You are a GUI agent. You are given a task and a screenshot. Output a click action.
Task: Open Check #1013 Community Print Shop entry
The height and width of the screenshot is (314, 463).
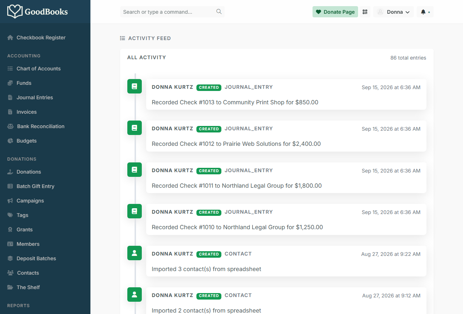click(x=286, y=94)
